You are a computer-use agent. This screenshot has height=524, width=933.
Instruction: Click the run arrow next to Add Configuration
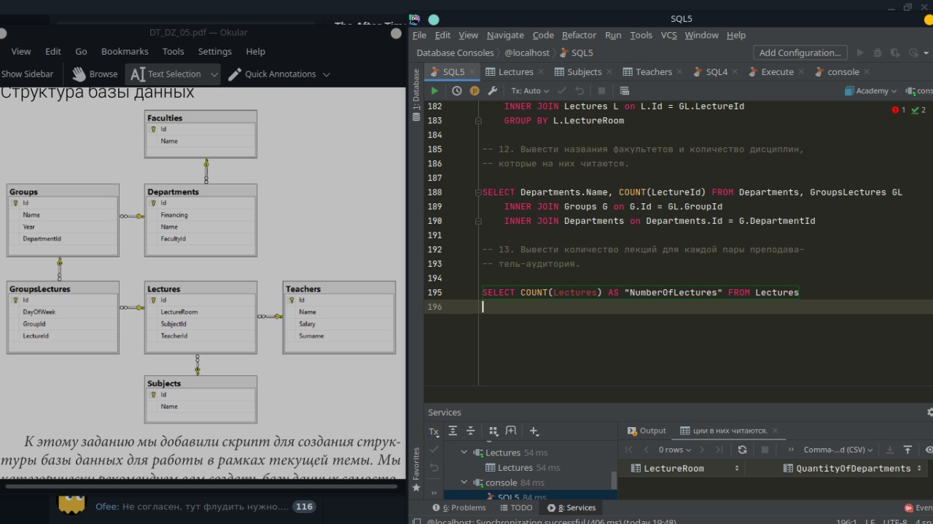click(860, 52)
